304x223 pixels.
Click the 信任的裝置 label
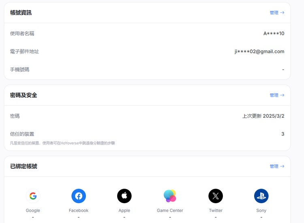tap(22, 134)
